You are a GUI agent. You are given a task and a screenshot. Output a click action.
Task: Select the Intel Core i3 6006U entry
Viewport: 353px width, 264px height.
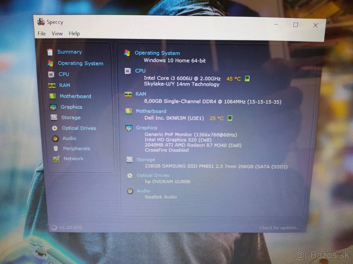(182, 78)
